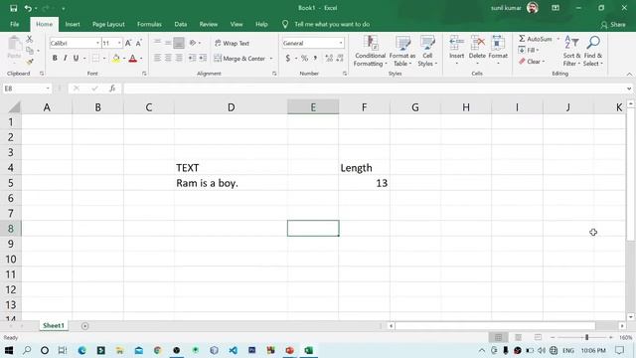Switch to the Page Layout tab
Screen dimensions: 636x358
(x=108, y=24)
